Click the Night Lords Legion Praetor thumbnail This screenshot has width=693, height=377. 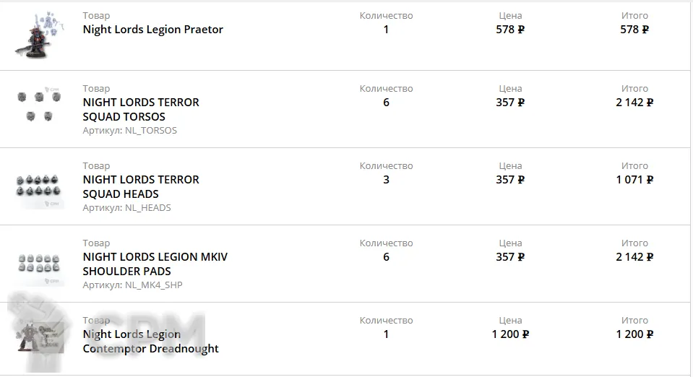(x=39, y=35)
